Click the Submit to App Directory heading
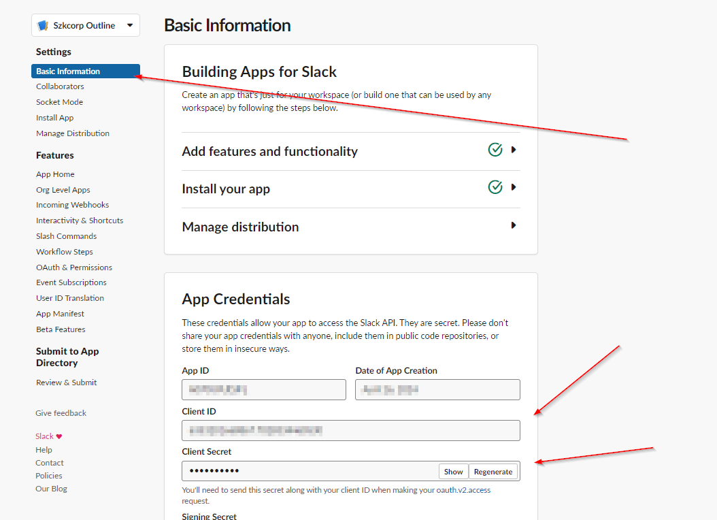Viewport: 717px width, 520px height. tap(67, 357)
